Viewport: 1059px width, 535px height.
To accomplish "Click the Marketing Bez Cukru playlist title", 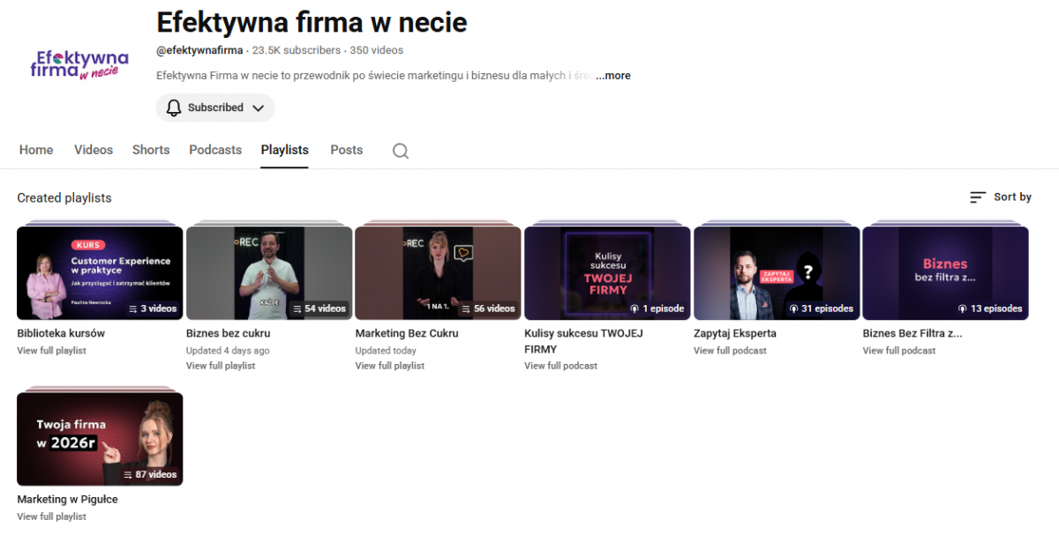I will point(406,333).
